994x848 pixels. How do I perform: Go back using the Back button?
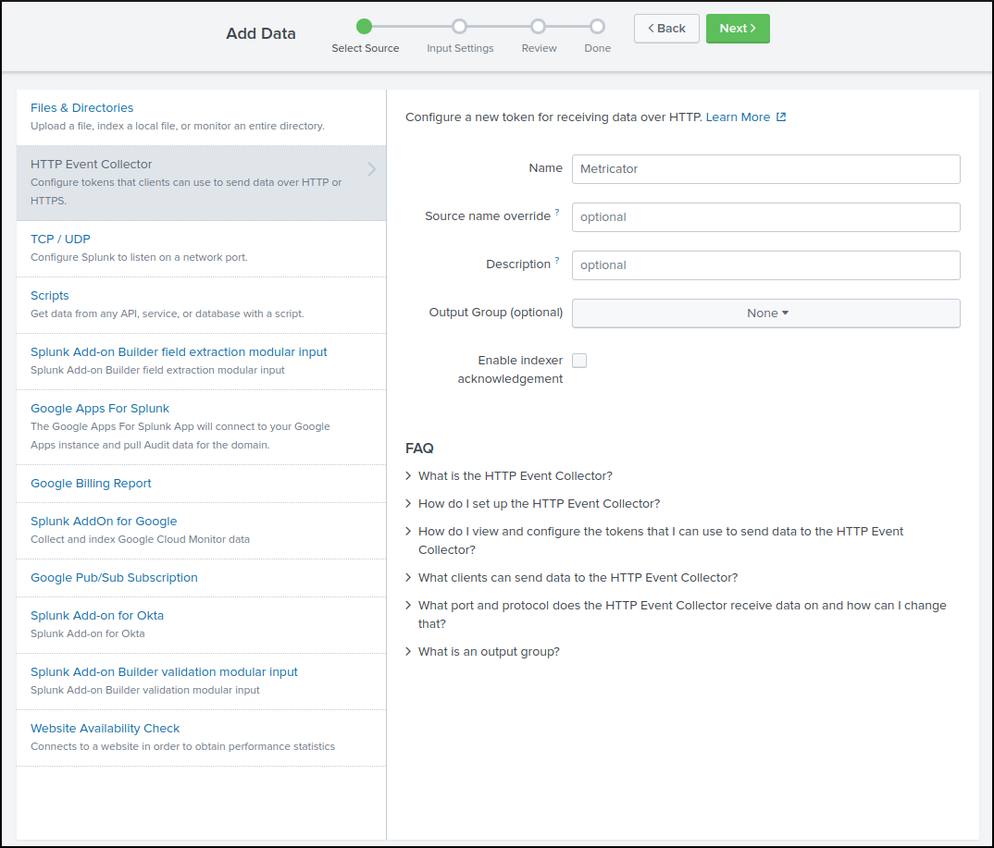[x=666, y=29]
